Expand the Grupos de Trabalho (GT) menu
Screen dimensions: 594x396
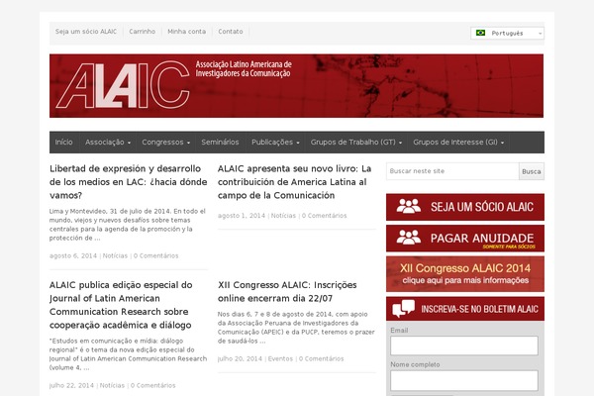click(356, 143)
